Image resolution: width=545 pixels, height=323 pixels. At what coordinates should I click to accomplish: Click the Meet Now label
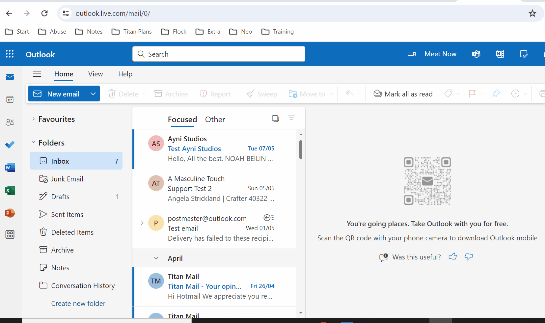point(440,54)
